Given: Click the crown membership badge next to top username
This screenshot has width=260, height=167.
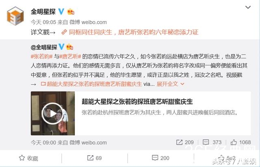Looking at the screenshot, I should tap(70, 12).
